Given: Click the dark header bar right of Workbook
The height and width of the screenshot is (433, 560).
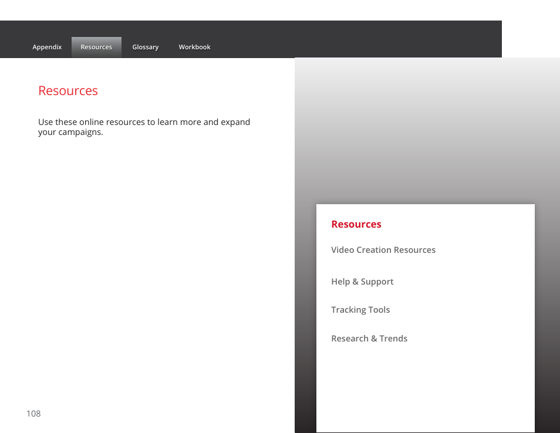Looking at the screenshot, I should click(352, 40).
